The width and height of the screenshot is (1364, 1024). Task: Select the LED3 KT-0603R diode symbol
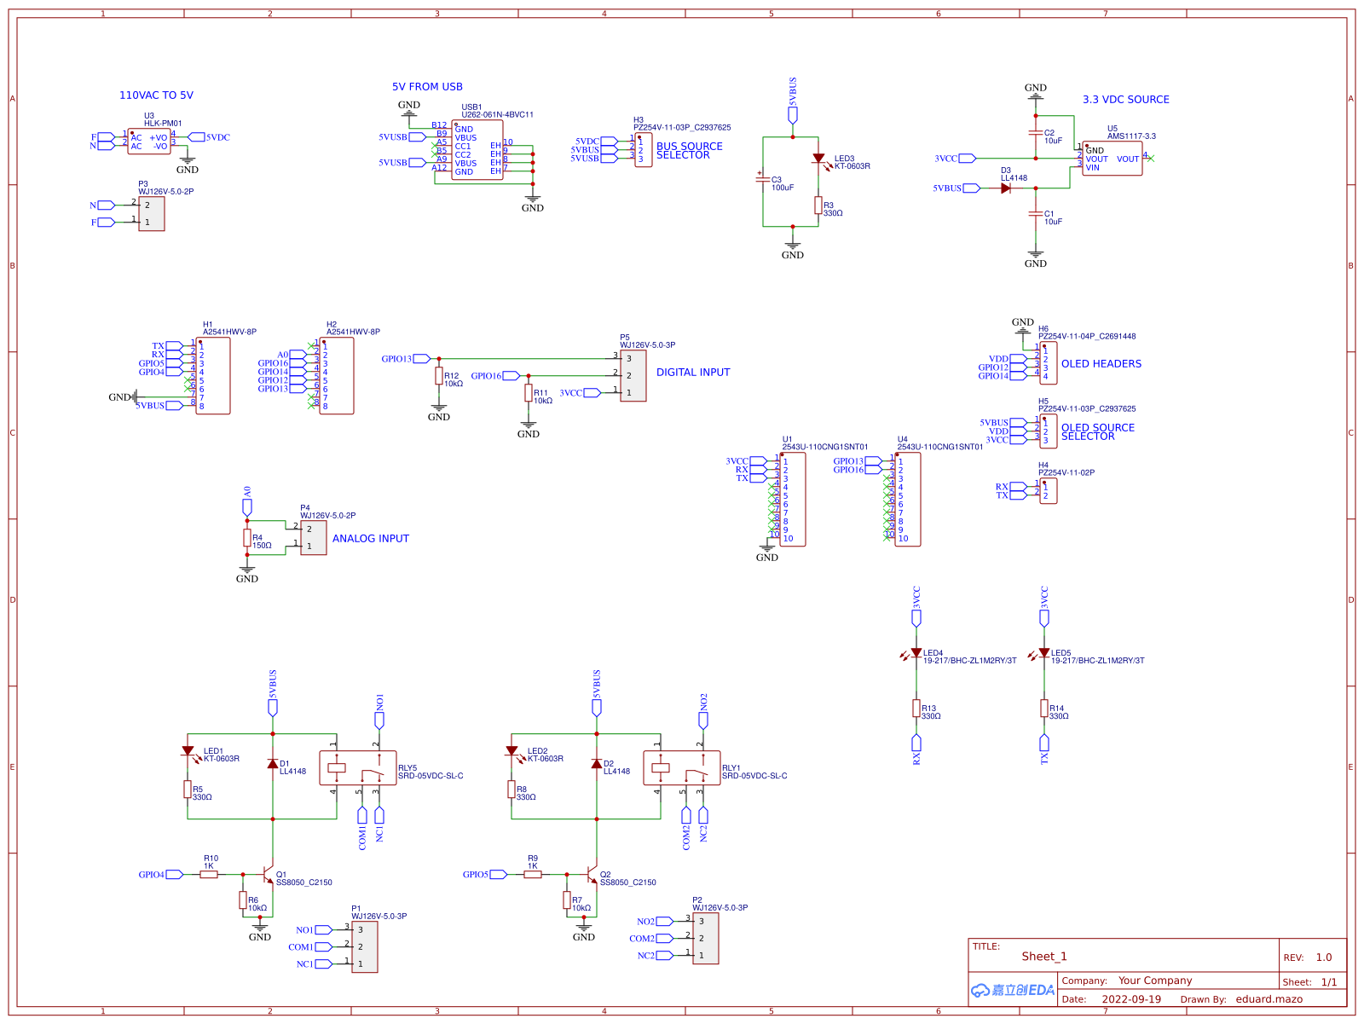[820, 159]
